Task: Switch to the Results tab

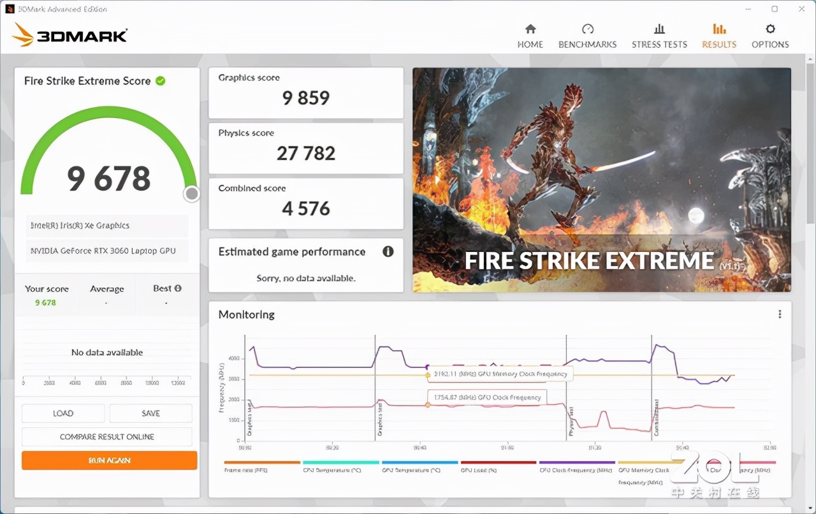Action: (719, 36)
